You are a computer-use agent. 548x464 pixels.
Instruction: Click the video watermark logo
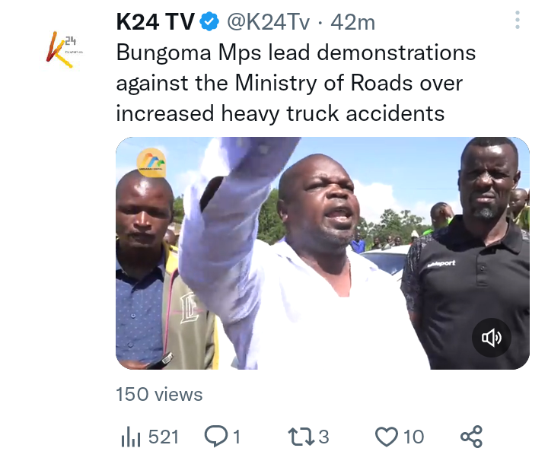point(151,163)
